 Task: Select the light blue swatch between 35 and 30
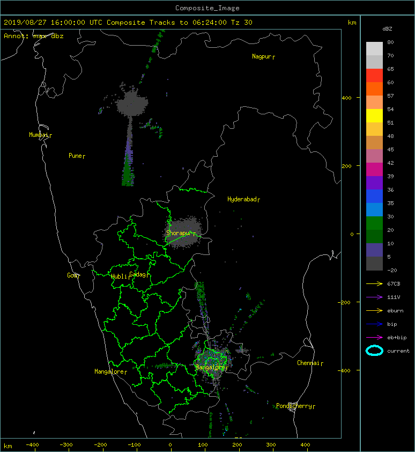(374, 209)
